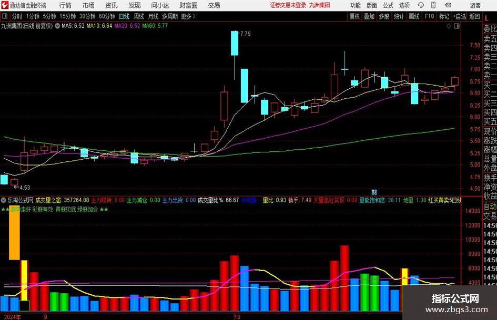Click the 标记 mark button
Viewport: 497px width, 320px height.
[444, 16]
